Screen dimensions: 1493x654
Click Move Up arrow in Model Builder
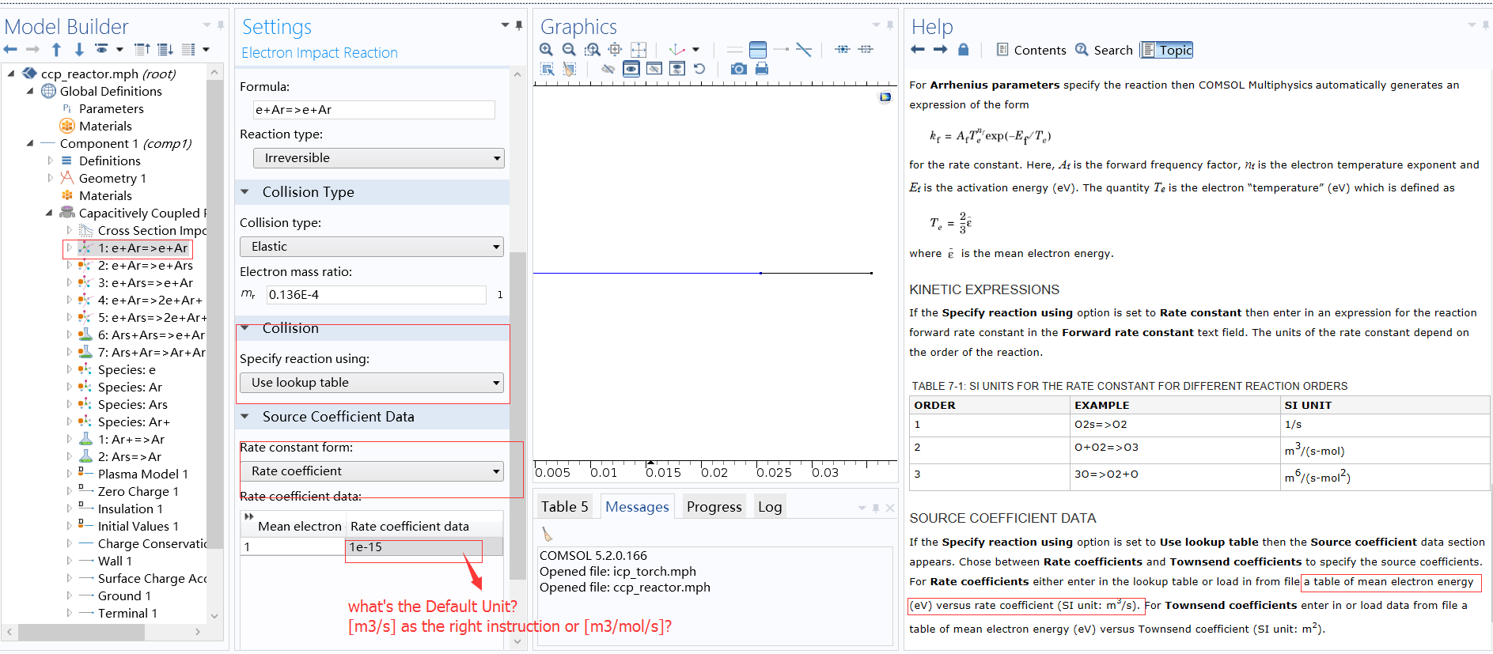click(56, 50)
